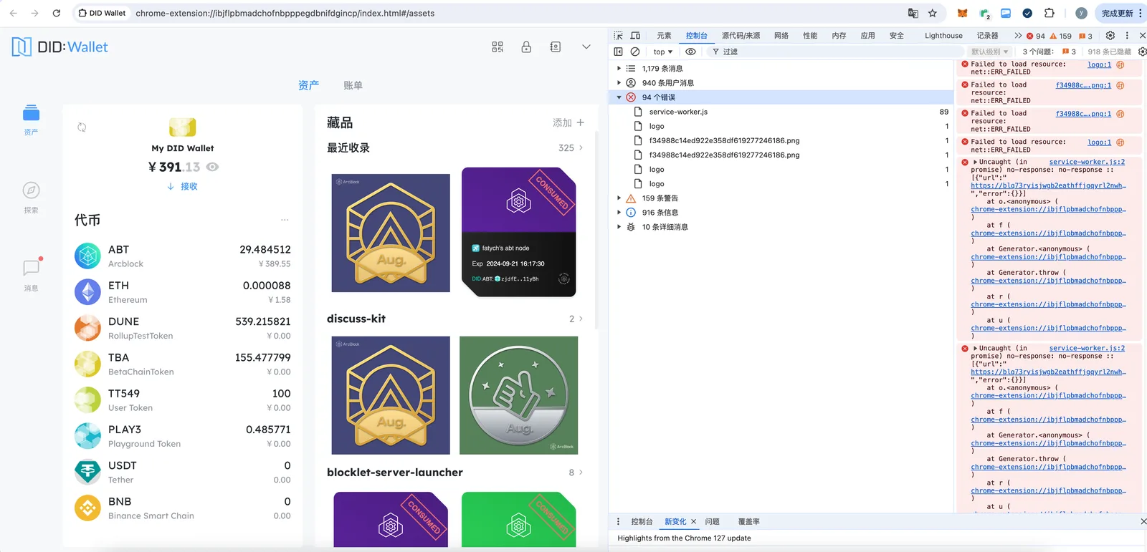The height and width of the screenshot is (552, 1147).
Task: Expand the 1,179 条消息 group
Action: tap(619, 68)
